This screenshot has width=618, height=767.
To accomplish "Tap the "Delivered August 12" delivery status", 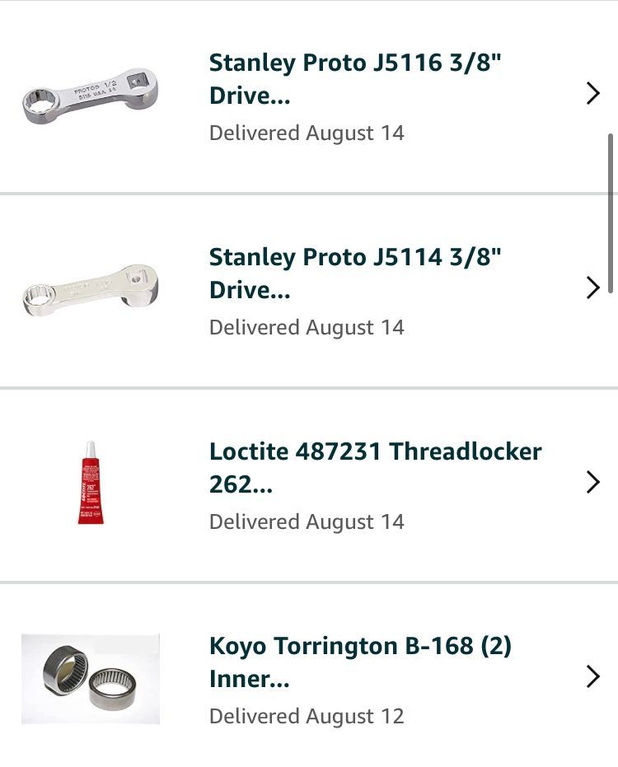I will (307, 717).
